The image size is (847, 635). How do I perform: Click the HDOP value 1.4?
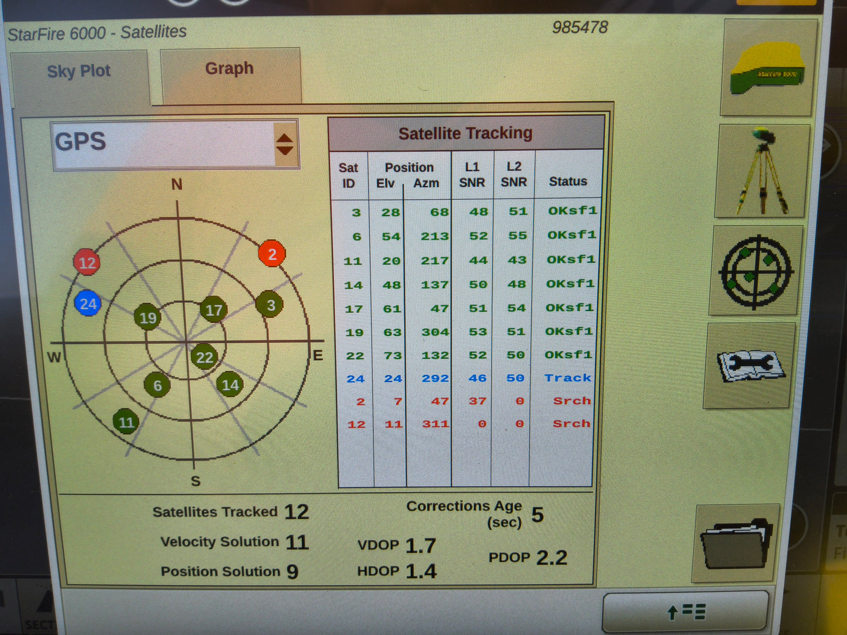click(421, 571)
